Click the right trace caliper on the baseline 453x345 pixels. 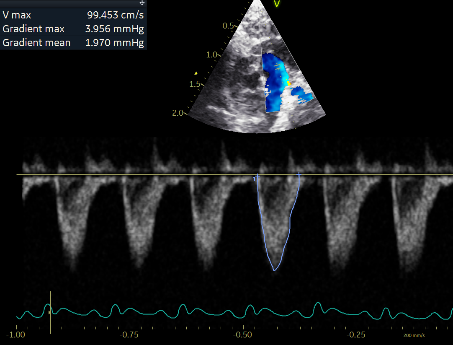(x=299, y=174)
